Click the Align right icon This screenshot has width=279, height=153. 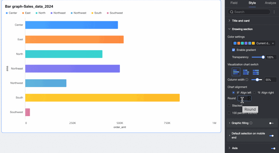point(259,93)
